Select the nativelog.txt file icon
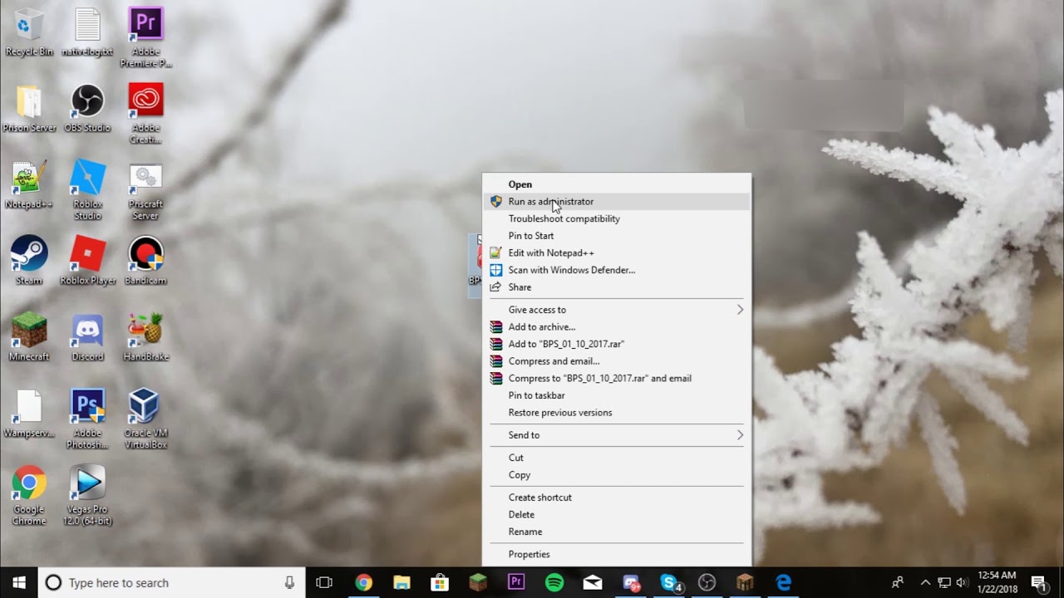Image resolution: width=1064 pixels, height=598 pixels. pos(87,32)
